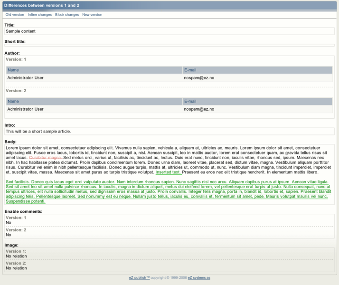Switch to the Old version tab
This screenshot has height=285, width=339.
(15, 15)
